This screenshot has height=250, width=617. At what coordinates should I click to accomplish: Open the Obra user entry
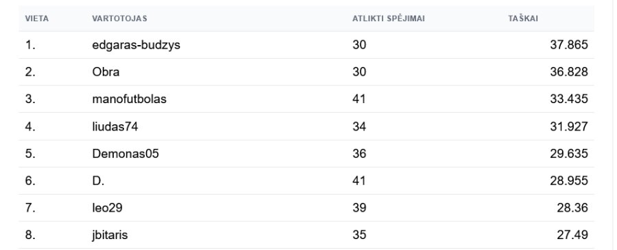click(x=106, y=72)
